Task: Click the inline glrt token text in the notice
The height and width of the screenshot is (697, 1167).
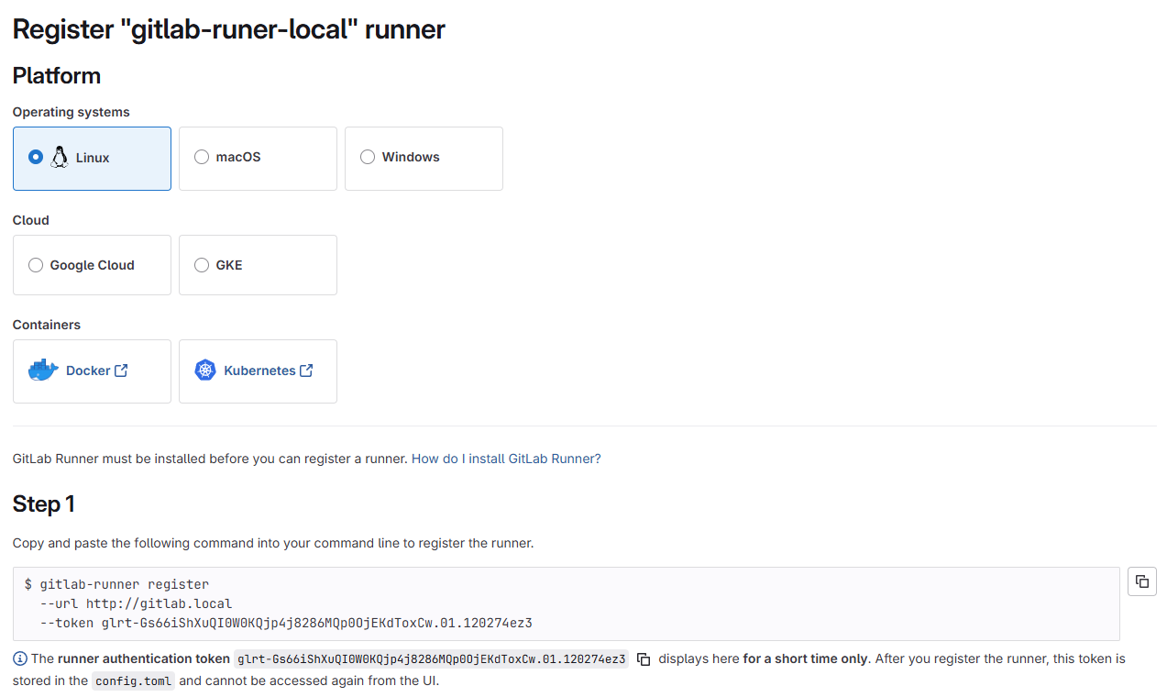Action: (431, 659)
